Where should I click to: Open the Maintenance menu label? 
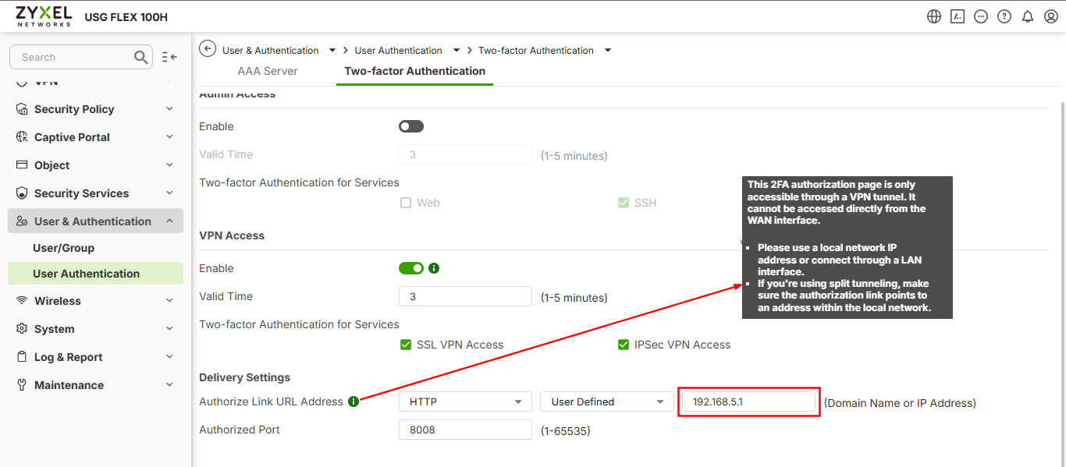click(x=69, y=385)
